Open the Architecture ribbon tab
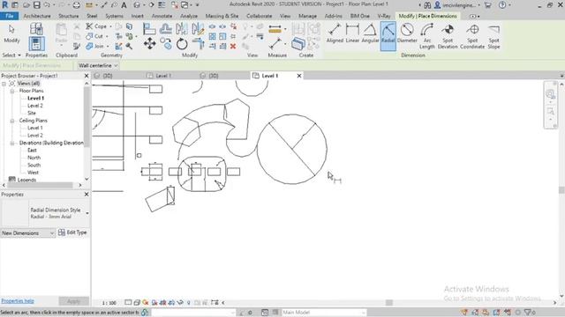 (37, 16)
